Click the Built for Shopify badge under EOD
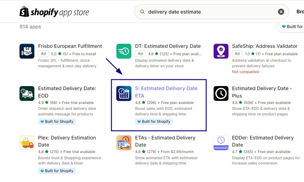 point(57,121)
